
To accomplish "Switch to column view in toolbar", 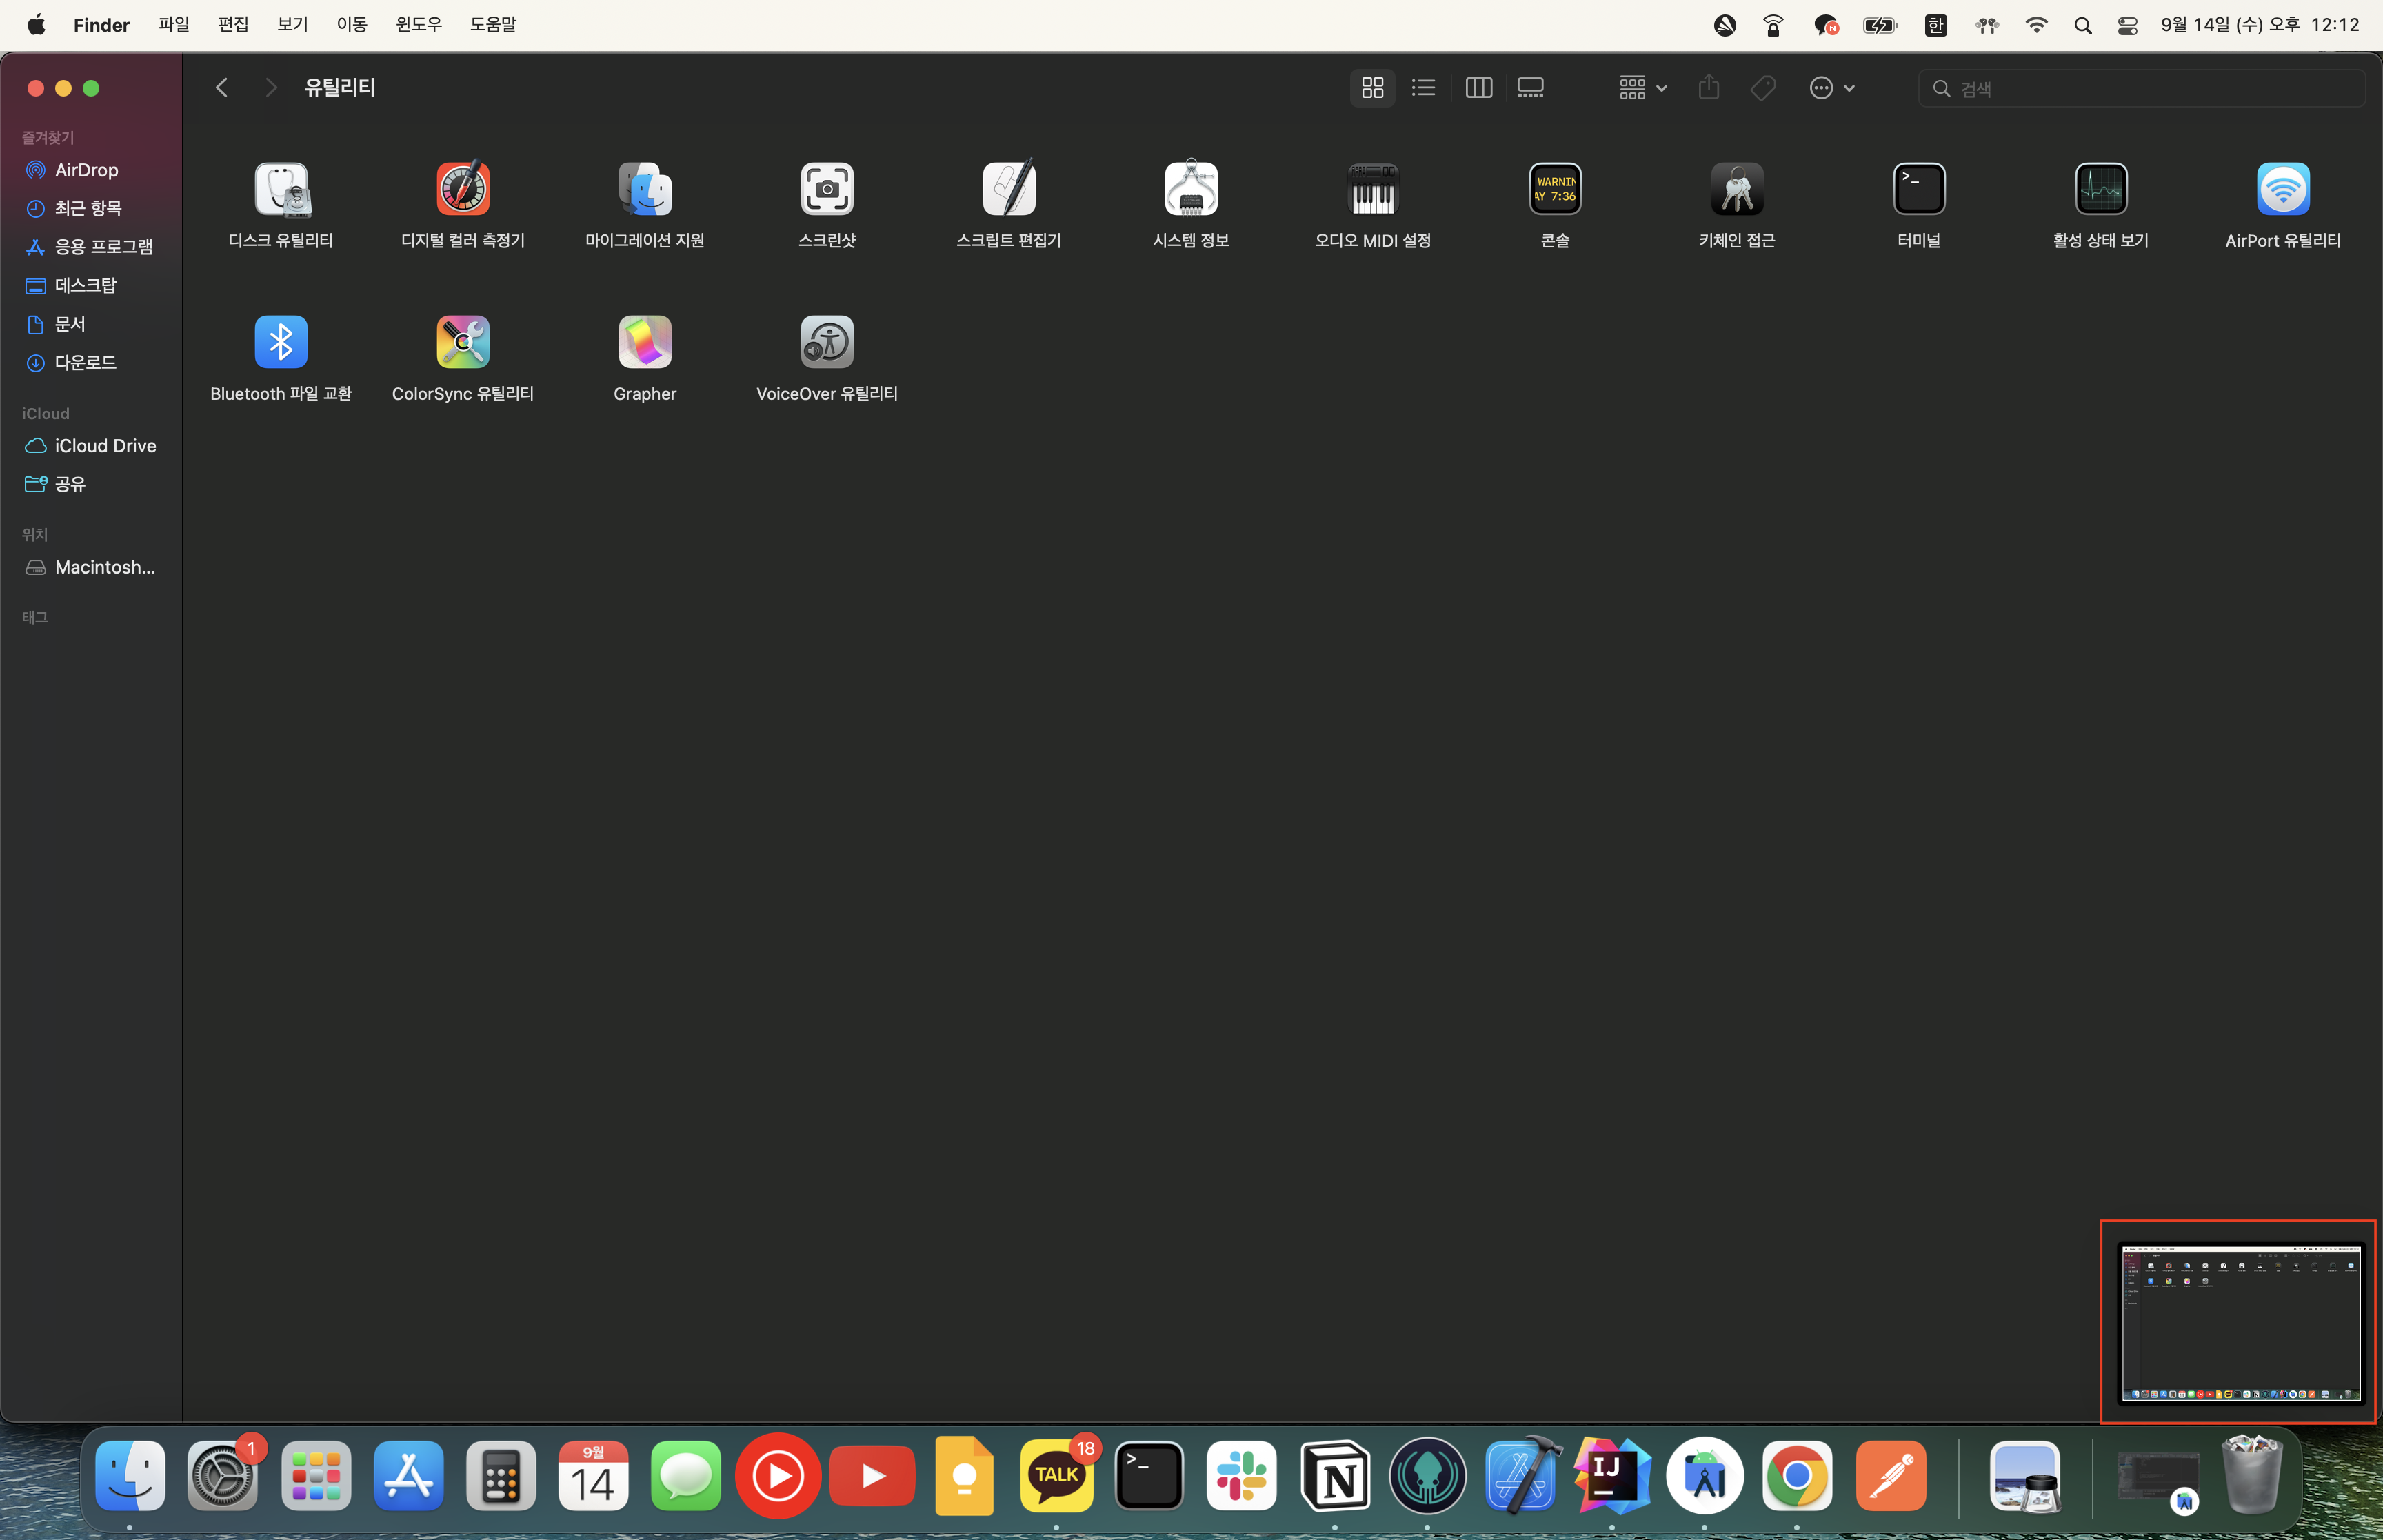I will (1478, 88).
